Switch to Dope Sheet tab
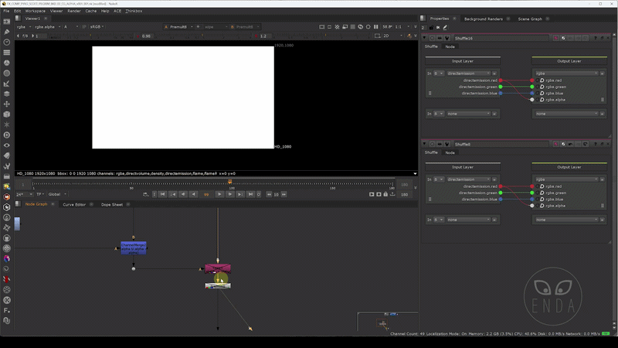Image resolution: width=618 pixels, height=348 pixels. tap(112, 205)
